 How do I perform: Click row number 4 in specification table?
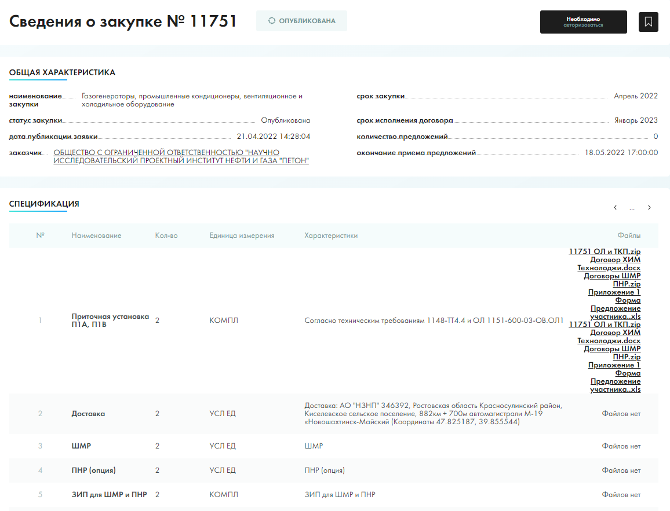coord(40,470)
